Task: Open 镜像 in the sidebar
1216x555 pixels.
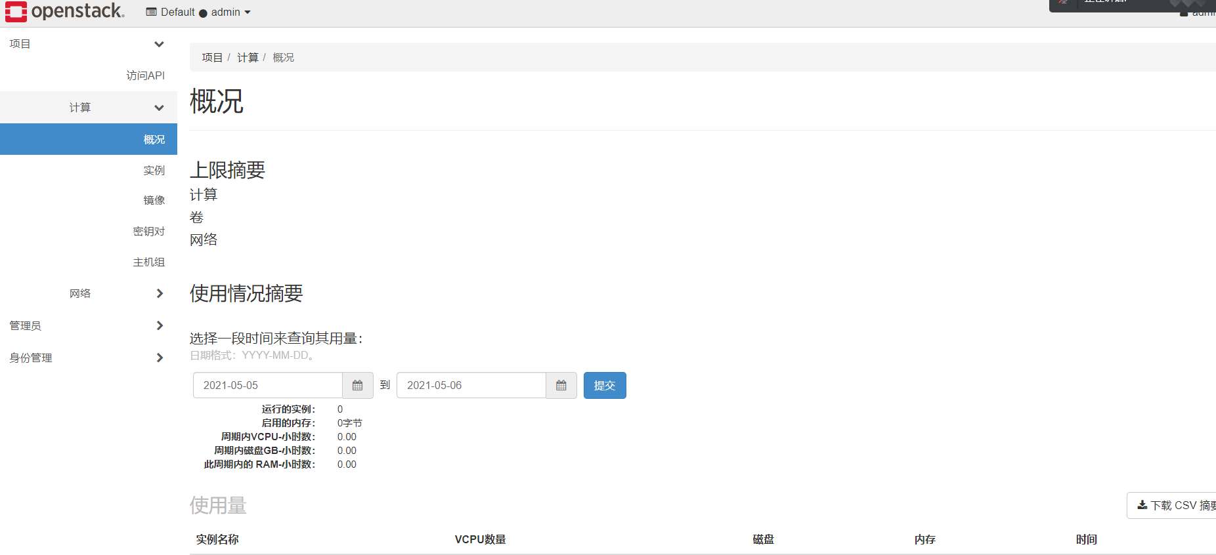Action: (x=154, y=200)
